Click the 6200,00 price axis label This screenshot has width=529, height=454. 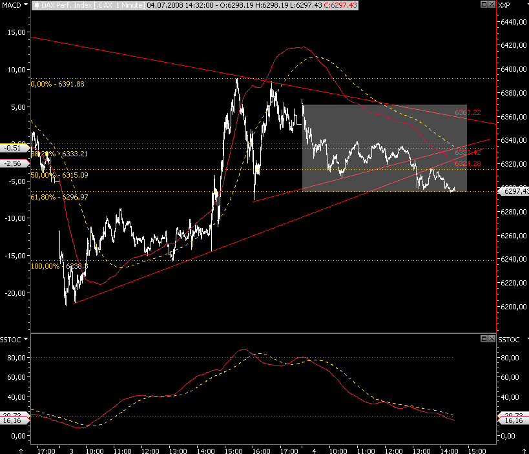513,307
